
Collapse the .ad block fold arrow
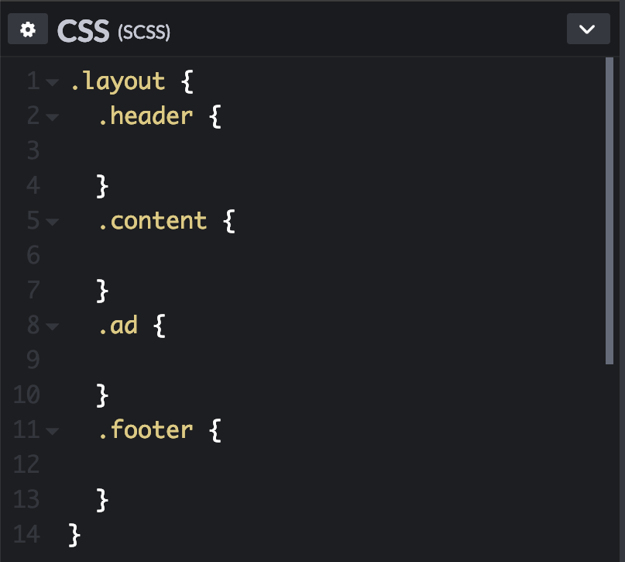pos(50,325)
